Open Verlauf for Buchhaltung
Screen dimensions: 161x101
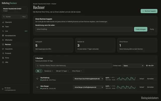[142, 79]
